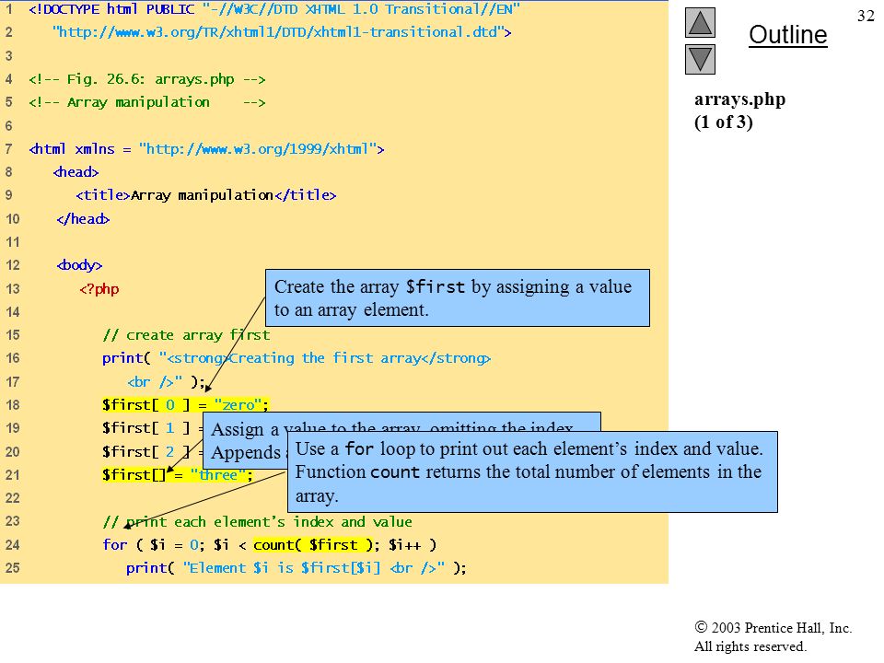Viewport: 884px width, 663px height.
Task: Click the partially hidden 'Assign a value' callout
Action: coord(245,440)
